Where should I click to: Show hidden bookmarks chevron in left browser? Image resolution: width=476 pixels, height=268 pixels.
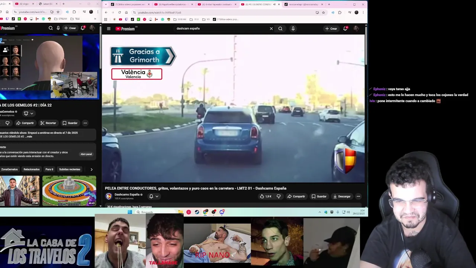95,19
